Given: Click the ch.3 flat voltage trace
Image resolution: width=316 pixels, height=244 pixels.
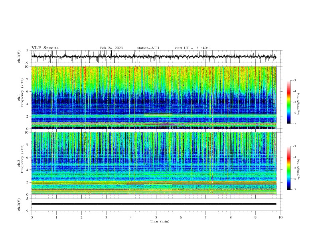Looking at the screenshot, I should 154,204.
